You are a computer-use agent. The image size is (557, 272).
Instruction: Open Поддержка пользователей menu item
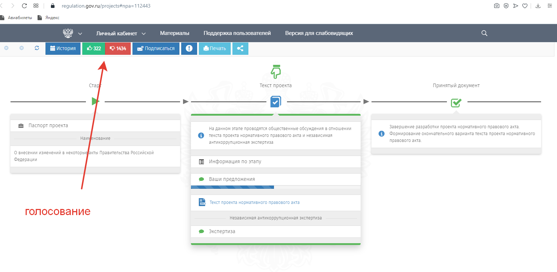click(x=237, y=33)
